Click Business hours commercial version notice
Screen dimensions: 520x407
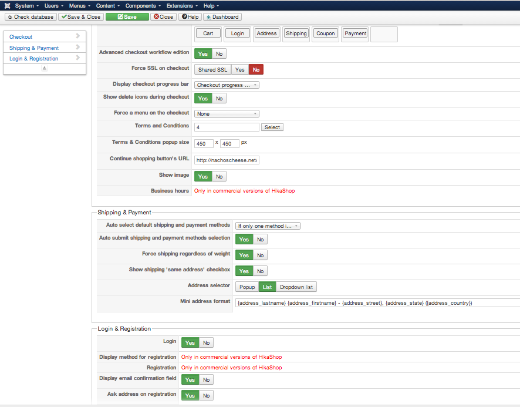244,191
